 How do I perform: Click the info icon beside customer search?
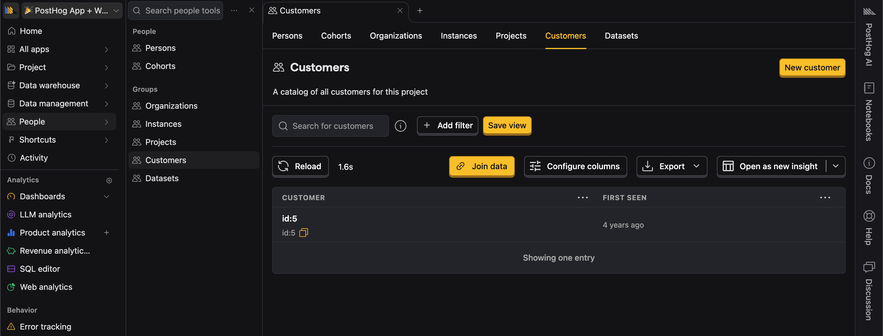click(400, 126)
